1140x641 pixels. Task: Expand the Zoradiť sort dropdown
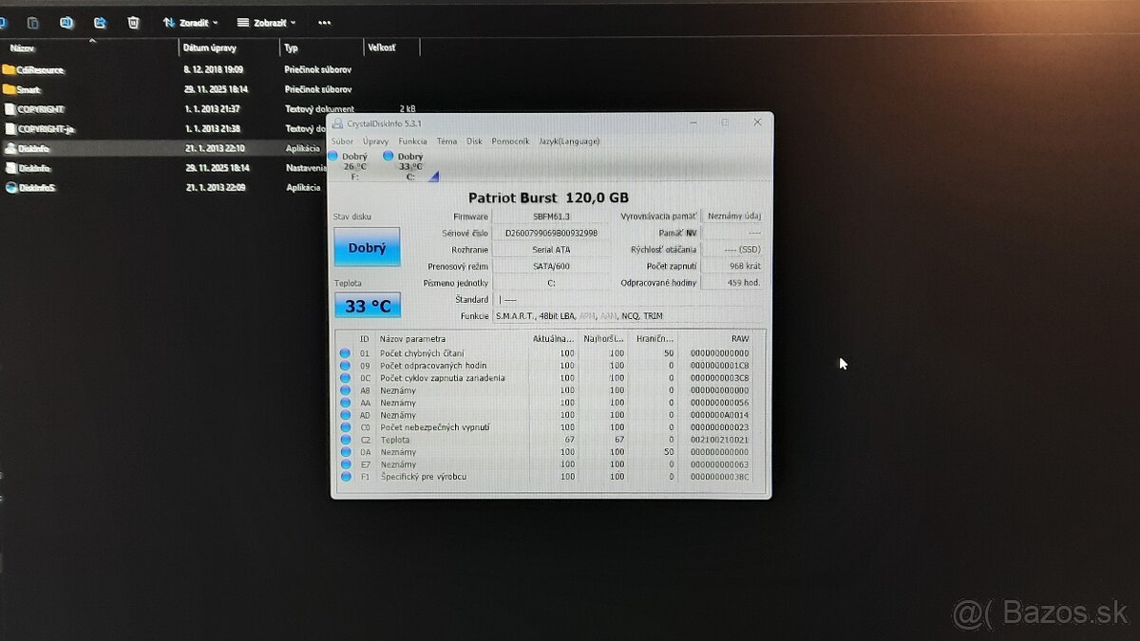point(190,22)
